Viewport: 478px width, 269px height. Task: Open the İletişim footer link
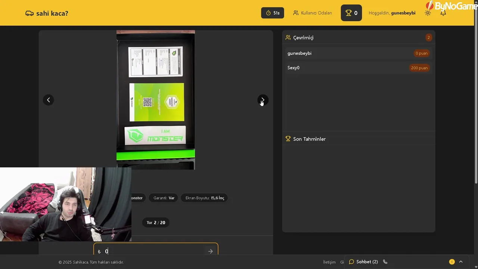(x=329, y=262)
